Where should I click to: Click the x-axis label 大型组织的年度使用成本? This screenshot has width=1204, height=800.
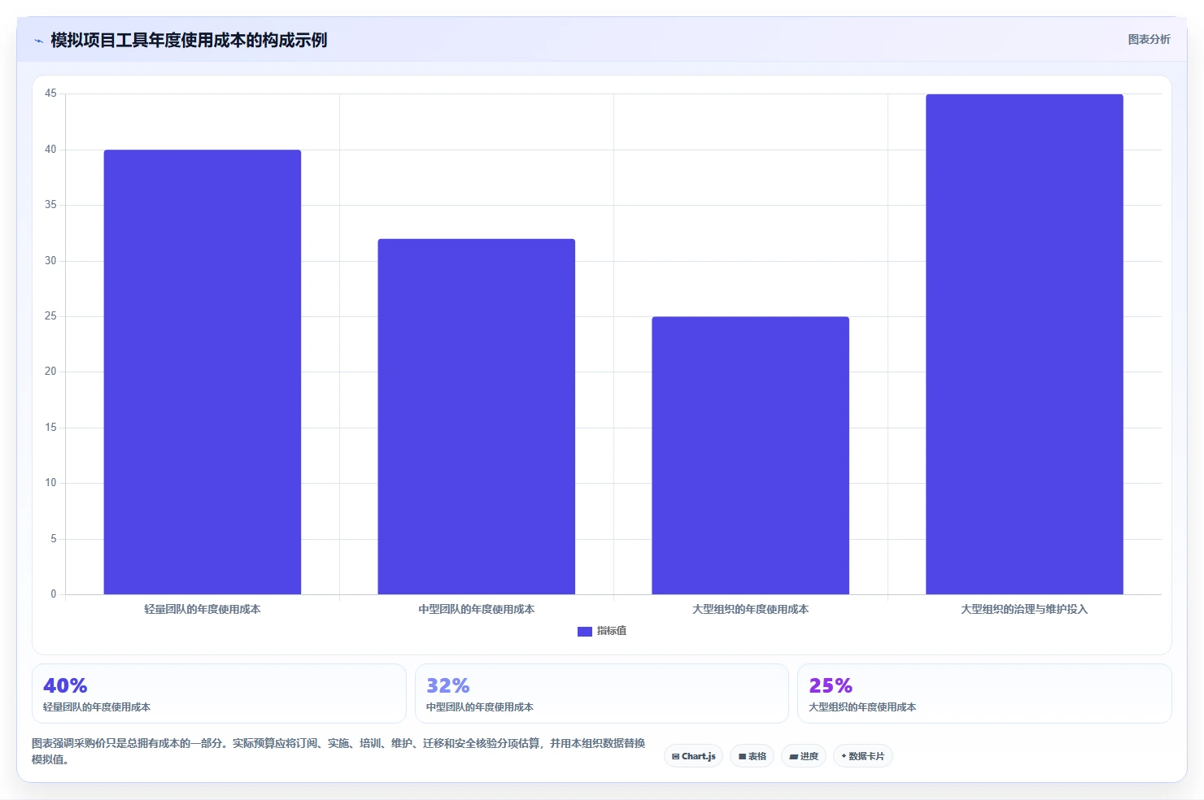(750, 609)
